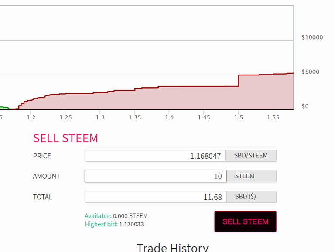335x252 pixels.
Task: Click the PRICE field label
Action: point(42,156)
